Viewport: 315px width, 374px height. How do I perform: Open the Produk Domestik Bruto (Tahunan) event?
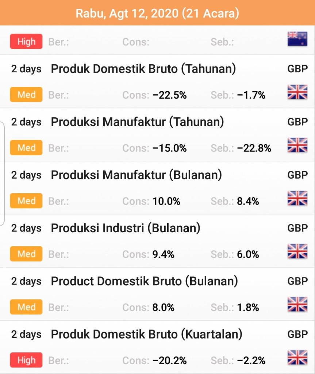coord(143,69)
